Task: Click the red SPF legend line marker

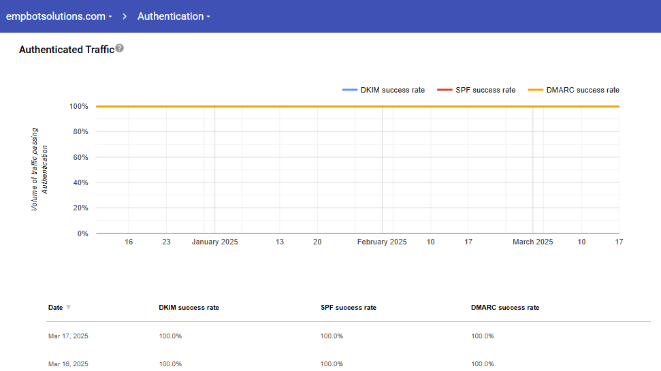Action: tap(445, 90)
